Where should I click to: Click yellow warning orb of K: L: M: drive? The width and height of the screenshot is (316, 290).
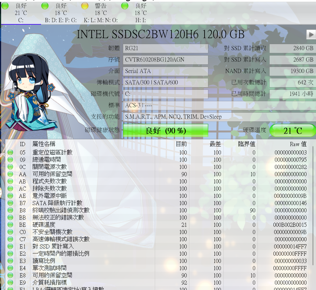(x=85, y=6)
